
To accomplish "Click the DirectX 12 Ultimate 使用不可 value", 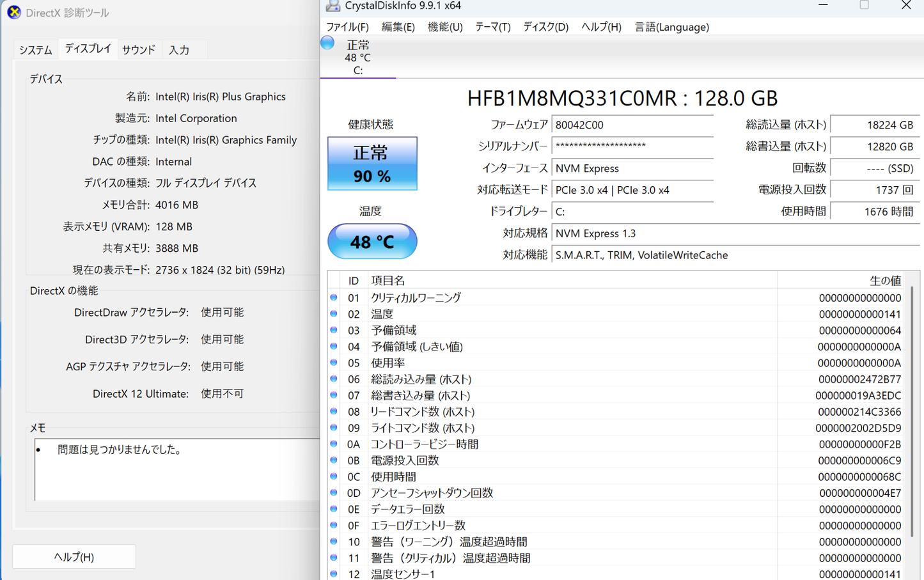I will click(222, 394).
